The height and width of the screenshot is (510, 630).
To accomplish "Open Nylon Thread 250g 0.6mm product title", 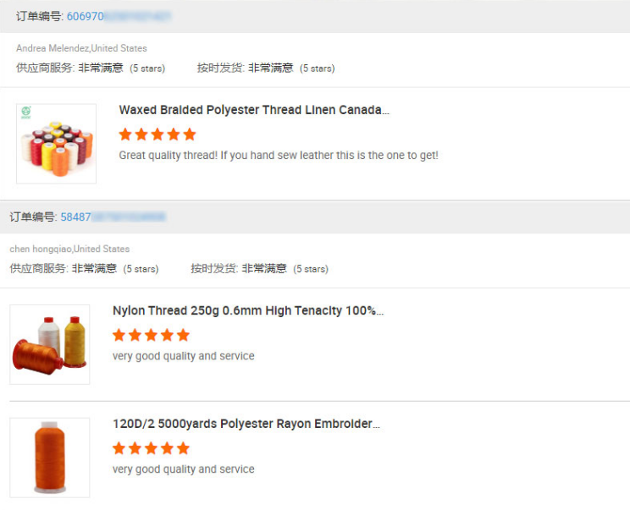I will (247, 310).
